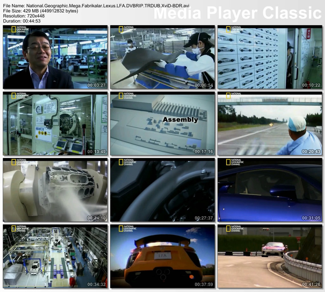This screenshot has width=325, height=292.
Task: Select the factory layout thumbnail labeled Assembly
Action: tap(163, 124)
